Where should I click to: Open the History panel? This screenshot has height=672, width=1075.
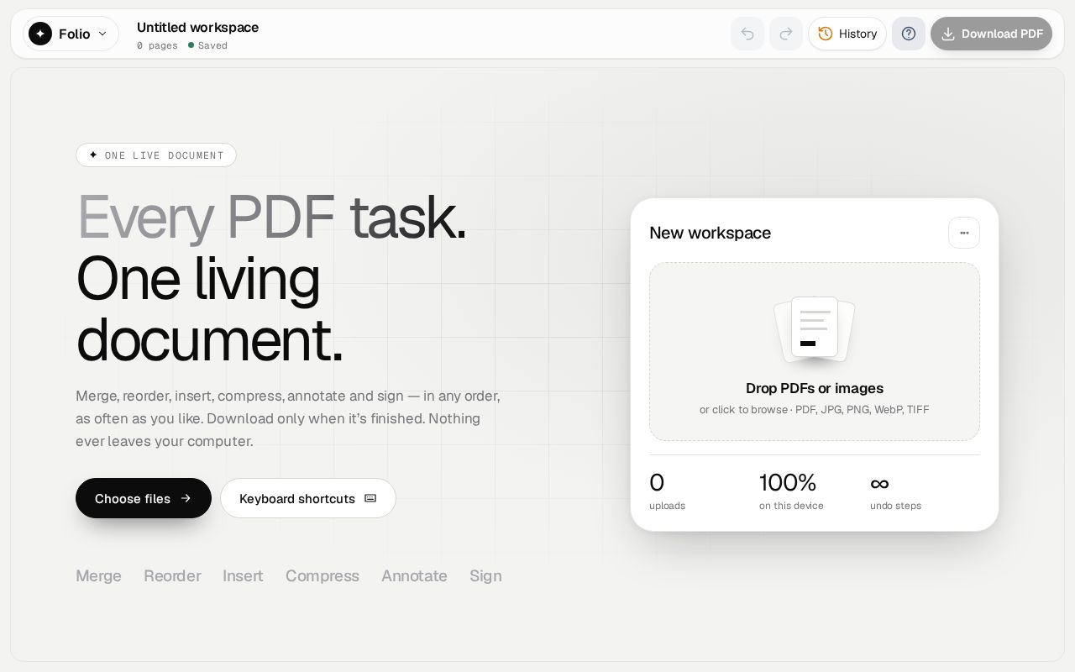847,34
